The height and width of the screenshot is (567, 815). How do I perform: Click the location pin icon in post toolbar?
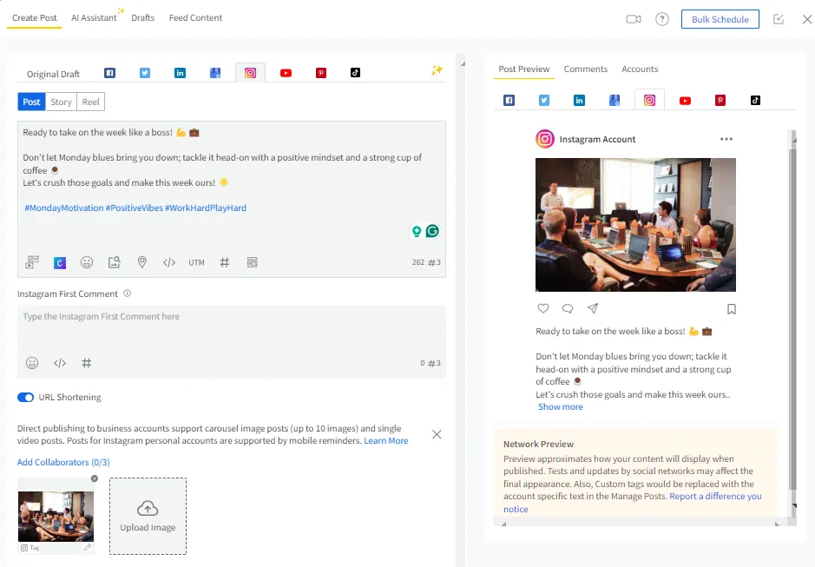[x=141, y=262]
